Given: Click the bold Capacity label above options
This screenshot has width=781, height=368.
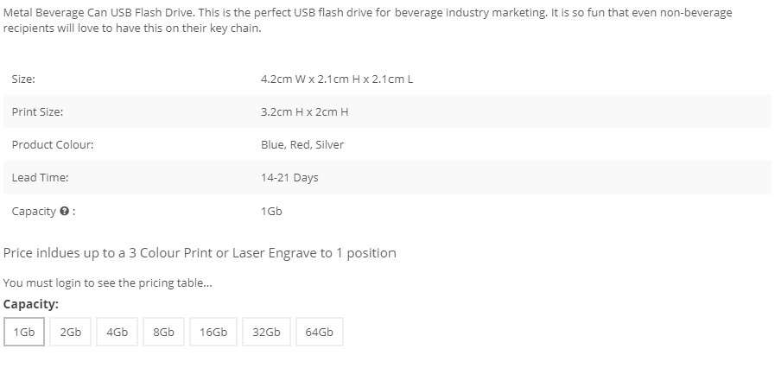Looking at the screenshot, I should point(31,304).
